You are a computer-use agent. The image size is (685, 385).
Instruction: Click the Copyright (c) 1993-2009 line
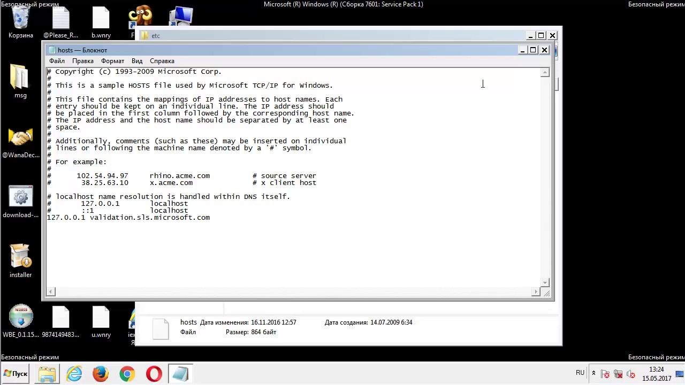point(134,72)
